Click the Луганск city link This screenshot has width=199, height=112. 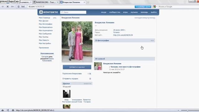click(x=117, y=32)
